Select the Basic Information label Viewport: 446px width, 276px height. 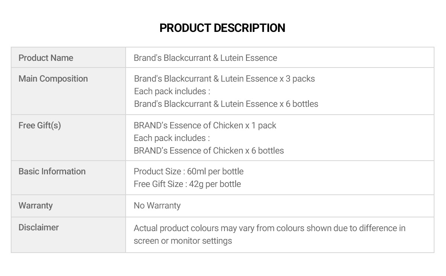click(52, 171)
